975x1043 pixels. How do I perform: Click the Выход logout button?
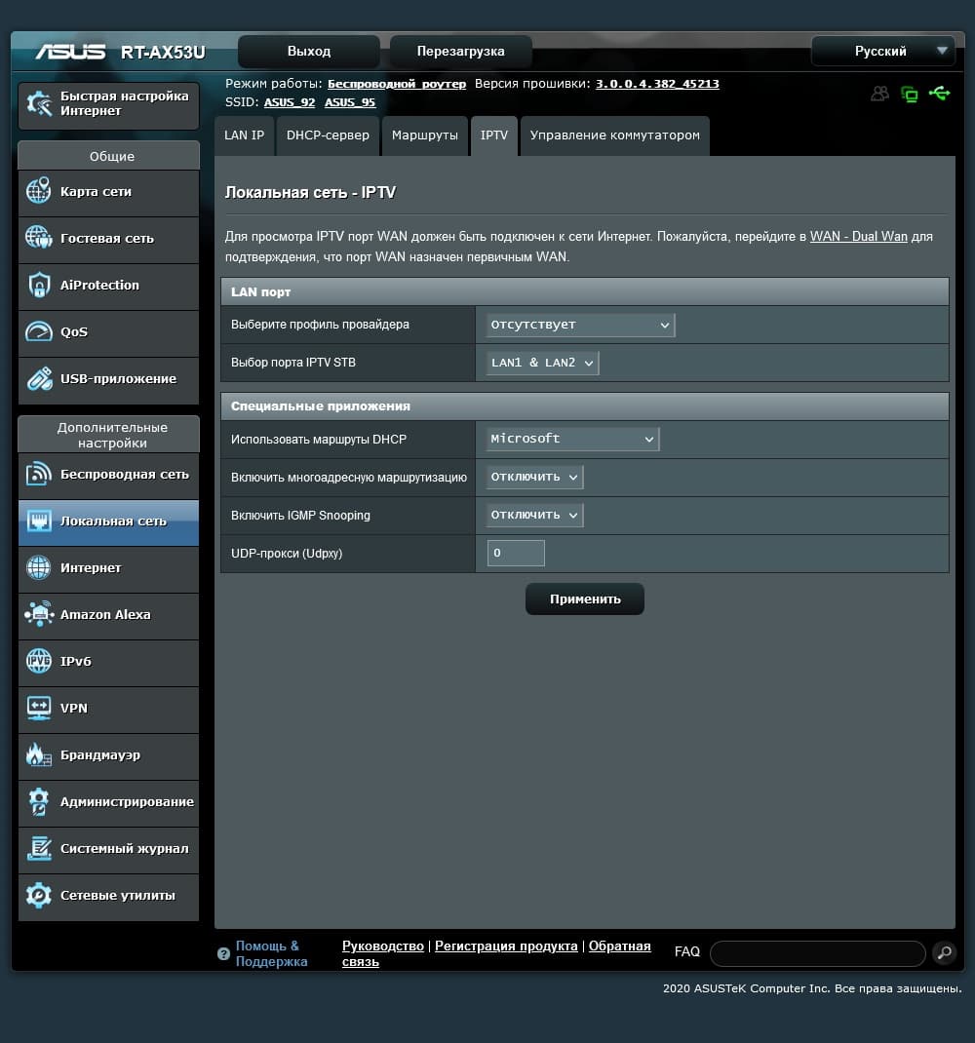point(309,52)
